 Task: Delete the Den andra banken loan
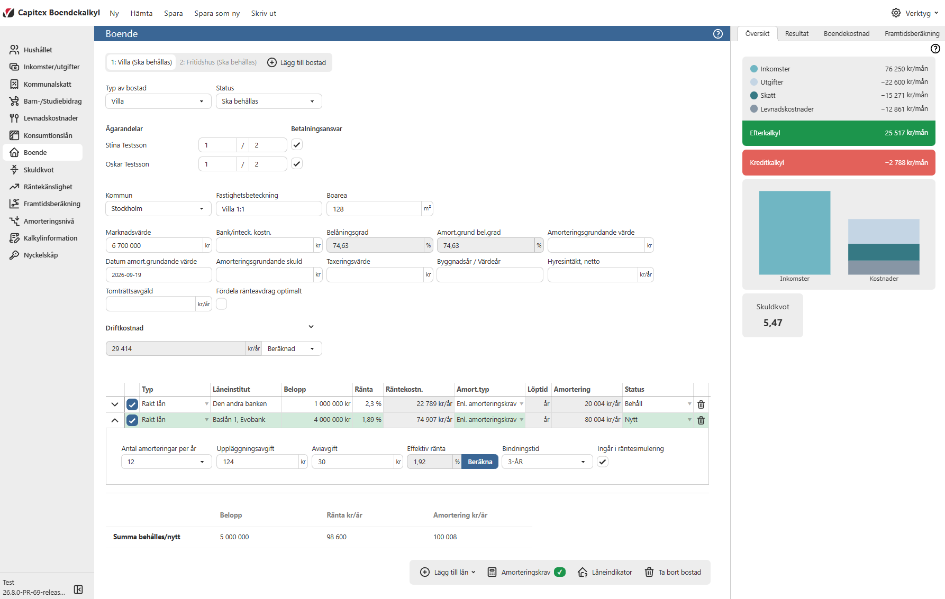point(701,404)
